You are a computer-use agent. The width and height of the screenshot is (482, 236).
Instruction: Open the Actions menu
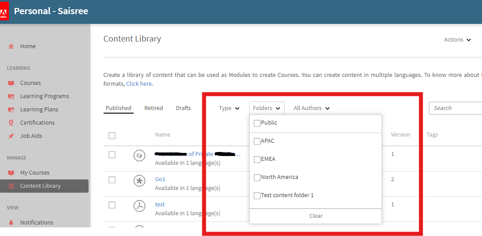pyautogui.click(x=457, y=40)
